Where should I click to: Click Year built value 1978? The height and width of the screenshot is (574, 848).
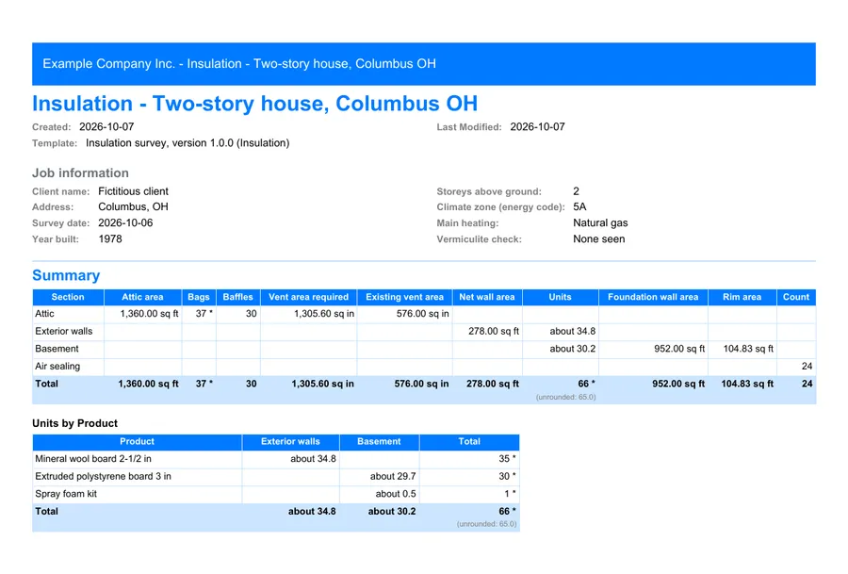110,239
